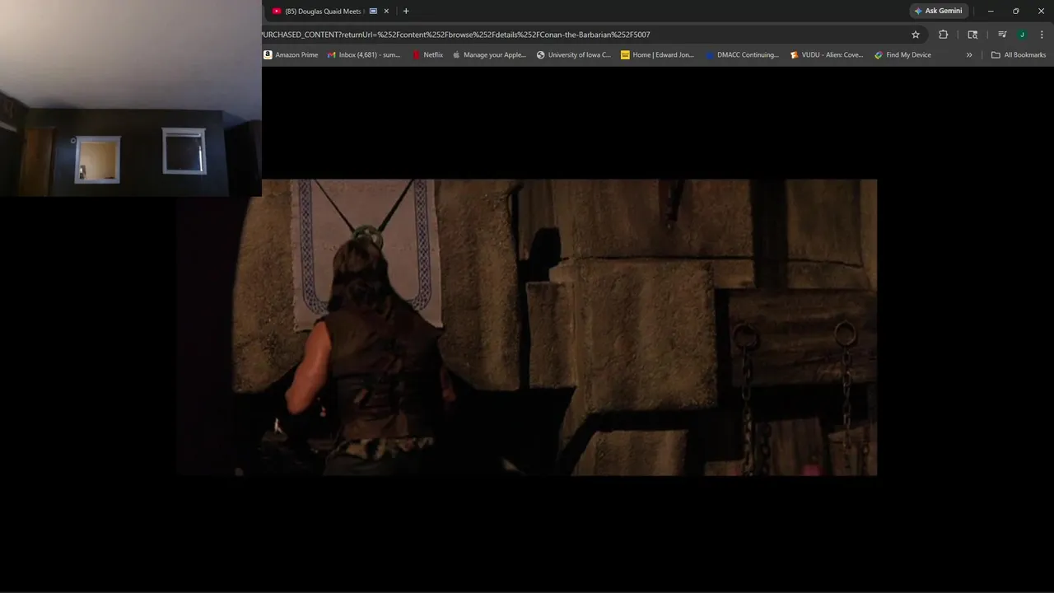Open the Extensions puzzle icon
Viewport: 1054px width, 593px height.
[x=944, y=35]
